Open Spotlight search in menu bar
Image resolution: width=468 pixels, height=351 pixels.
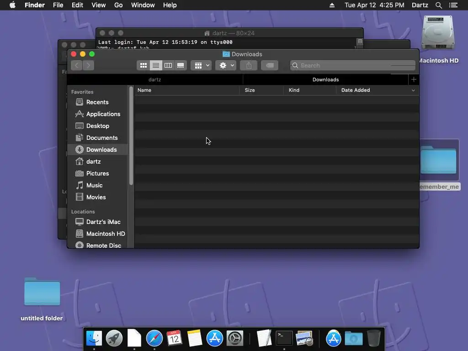click(439, 5)
